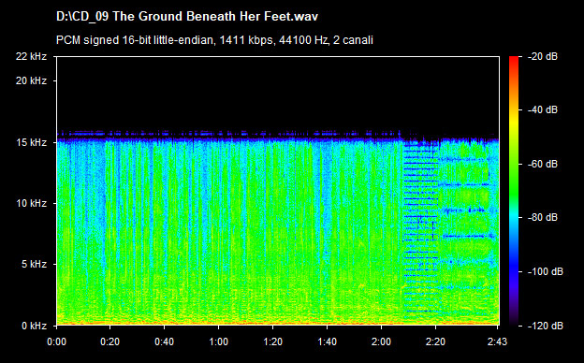Select the 0:00 time marker

tap(56, 341)
